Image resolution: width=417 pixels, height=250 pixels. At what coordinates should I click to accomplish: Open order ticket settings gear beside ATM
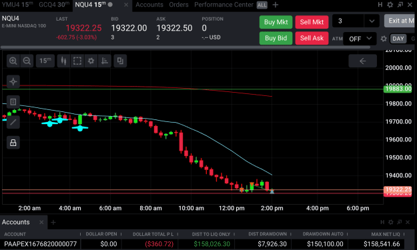coord(383,39)
